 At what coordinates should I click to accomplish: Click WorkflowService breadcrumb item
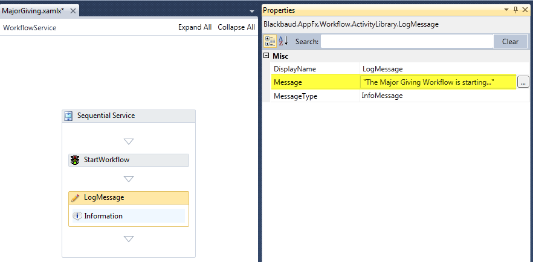pos(30,27)
